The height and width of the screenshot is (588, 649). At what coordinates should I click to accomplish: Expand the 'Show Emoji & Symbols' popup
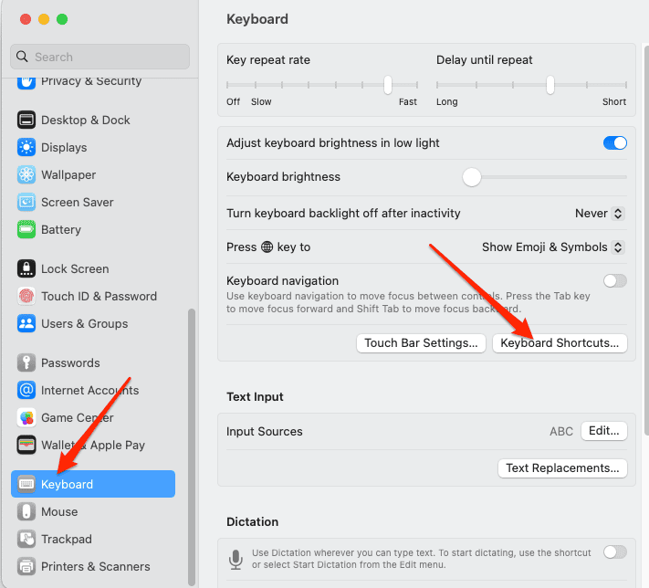(x=552, y=247)
